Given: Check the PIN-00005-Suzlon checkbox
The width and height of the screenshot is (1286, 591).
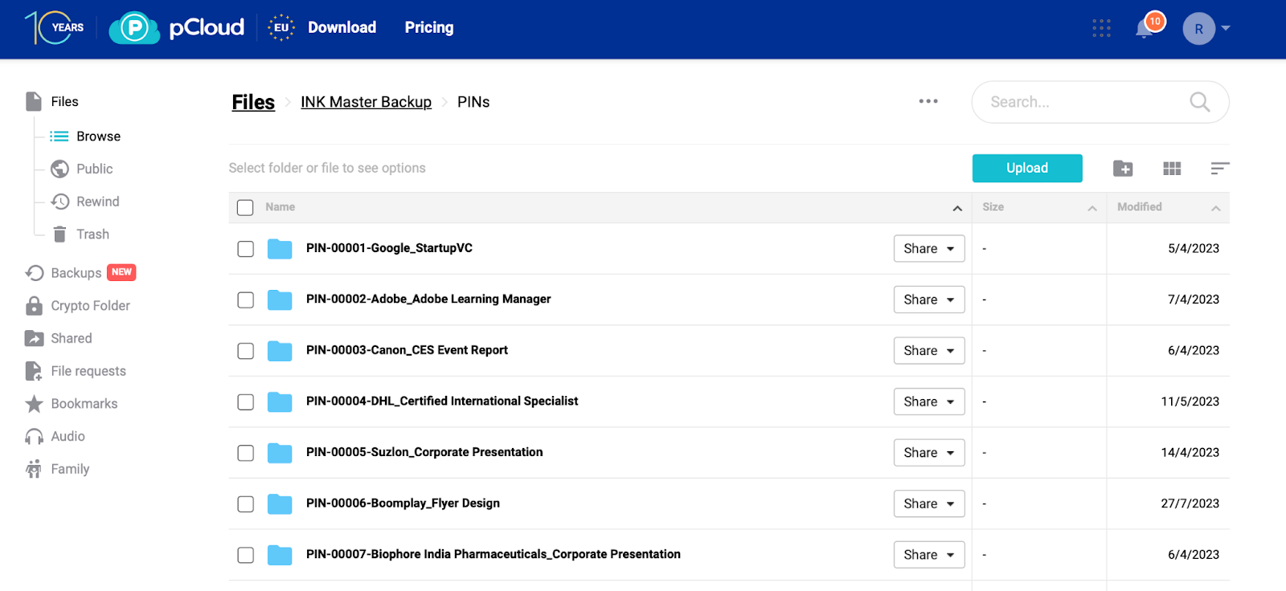Looking at the screenshot, I should point(245,453).
